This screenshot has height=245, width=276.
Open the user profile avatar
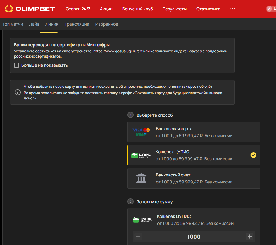pos(269,9)
